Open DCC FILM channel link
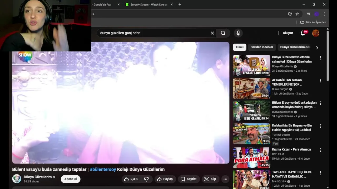Screen dimensions: 337x189 click(x=278, y=154)
